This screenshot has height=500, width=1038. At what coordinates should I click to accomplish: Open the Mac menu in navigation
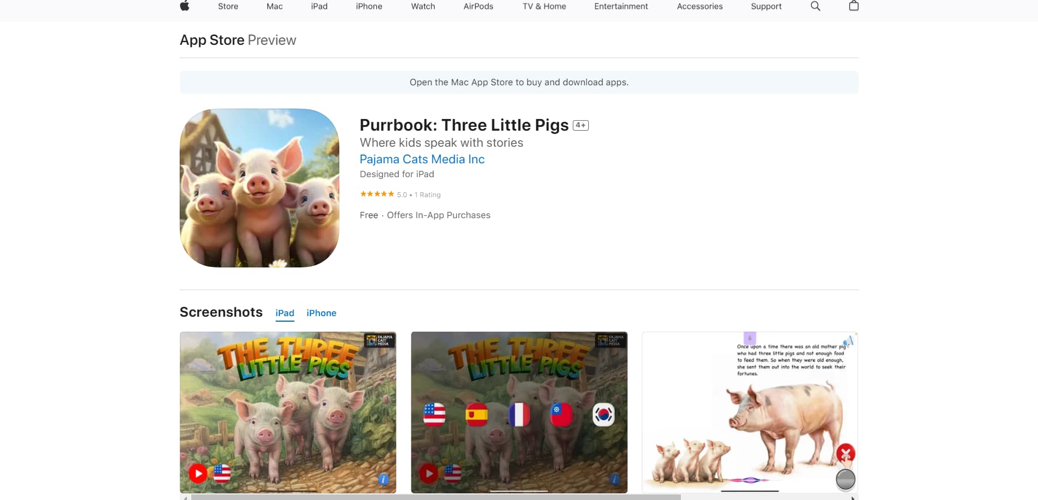(x=274, y=7)
